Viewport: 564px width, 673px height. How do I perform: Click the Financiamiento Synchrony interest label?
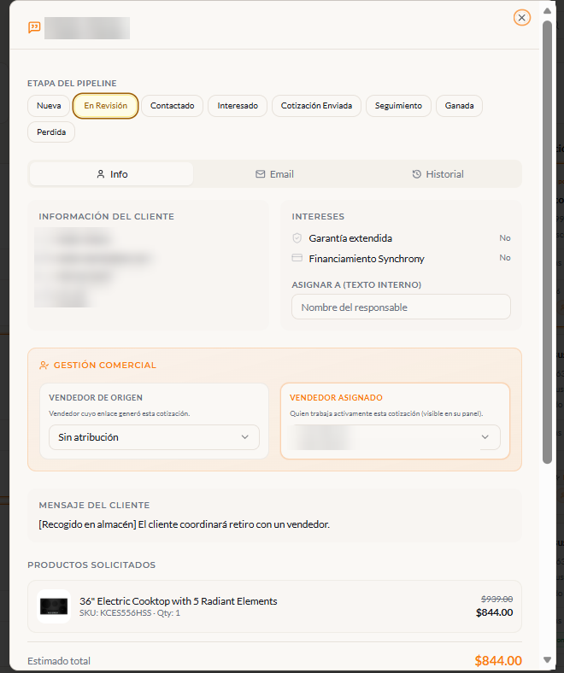pos(367,259)
